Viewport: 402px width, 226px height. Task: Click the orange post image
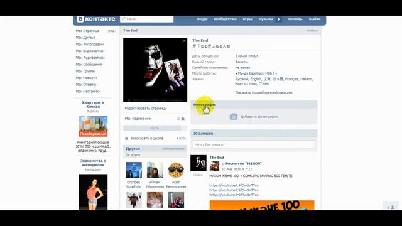pos(262,205)
